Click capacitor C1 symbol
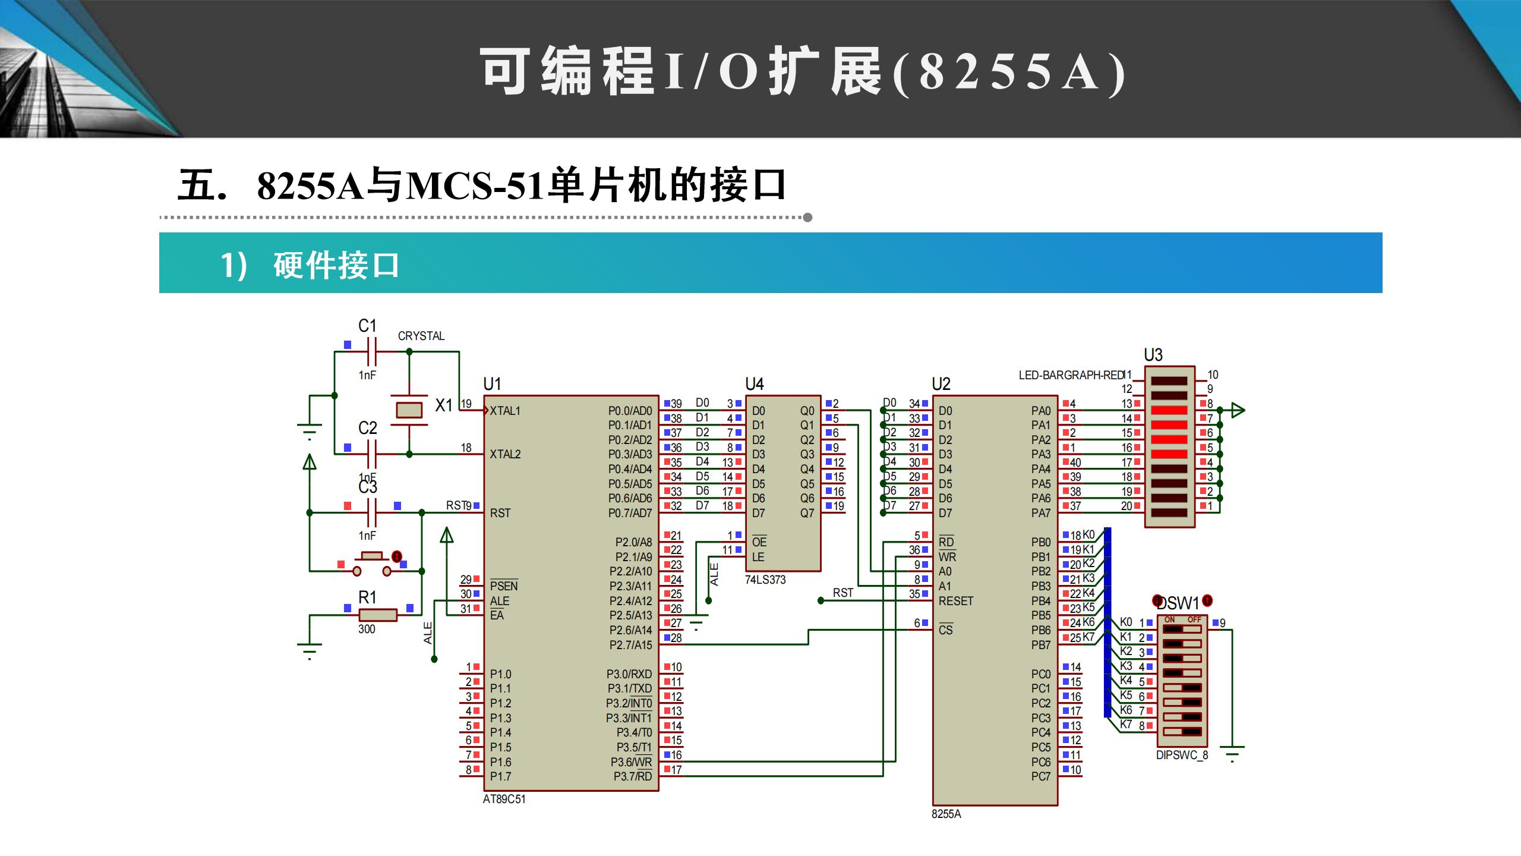The height and width of the screenshot is (856, 1521). tap(371, 352)
